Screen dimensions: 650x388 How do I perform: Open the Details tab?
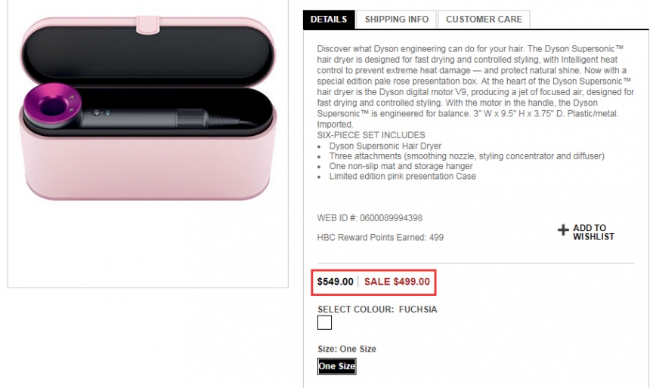329,20
